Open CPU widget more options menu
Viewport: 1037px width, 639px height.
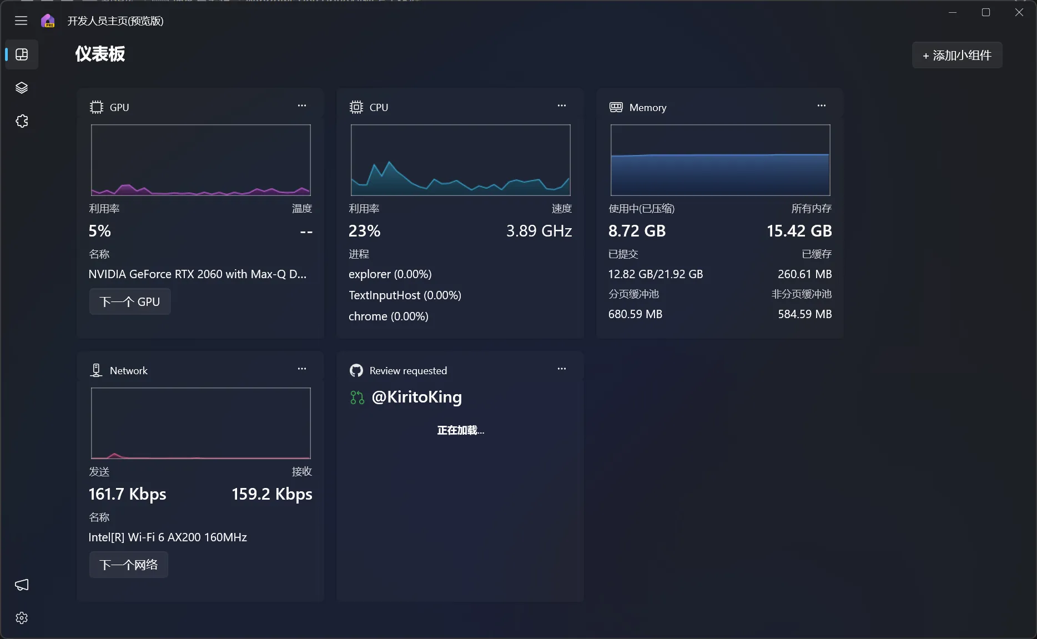point(562,105)
